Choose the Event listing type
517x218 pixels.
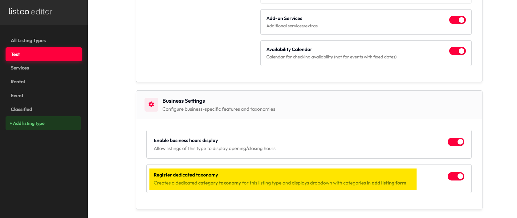tap(17, 96)
